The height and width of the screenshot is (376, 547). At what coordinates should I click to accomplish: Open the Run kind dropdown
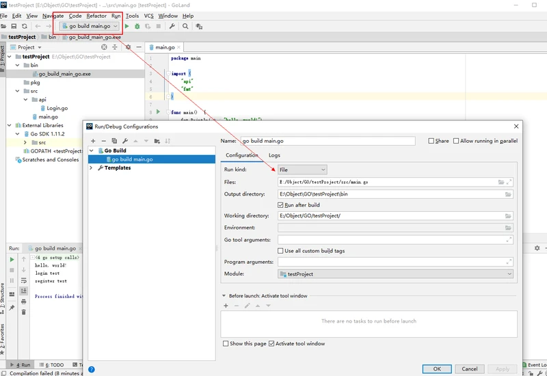click(x=303, y=170)
